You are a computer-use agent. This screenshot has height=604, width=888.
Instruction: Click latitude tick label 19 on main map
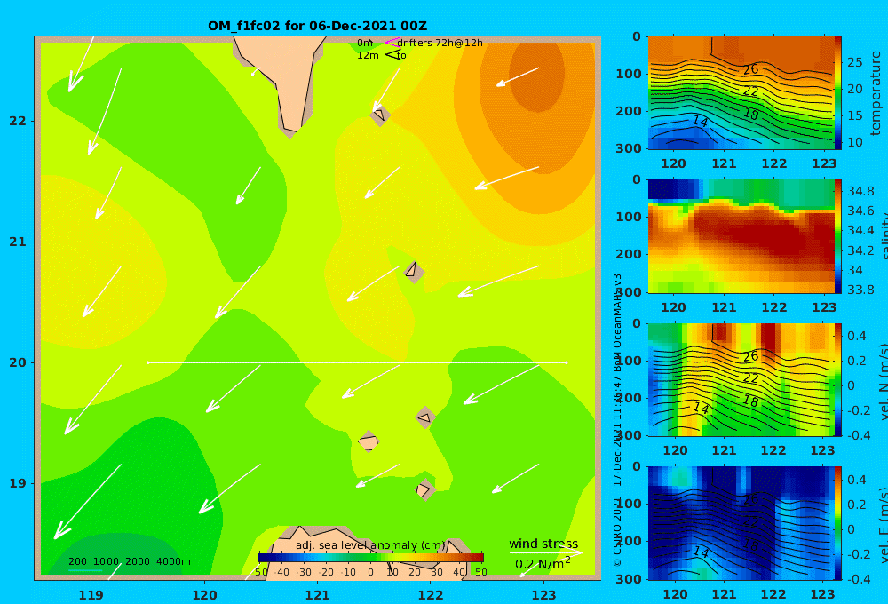(18, 483)
